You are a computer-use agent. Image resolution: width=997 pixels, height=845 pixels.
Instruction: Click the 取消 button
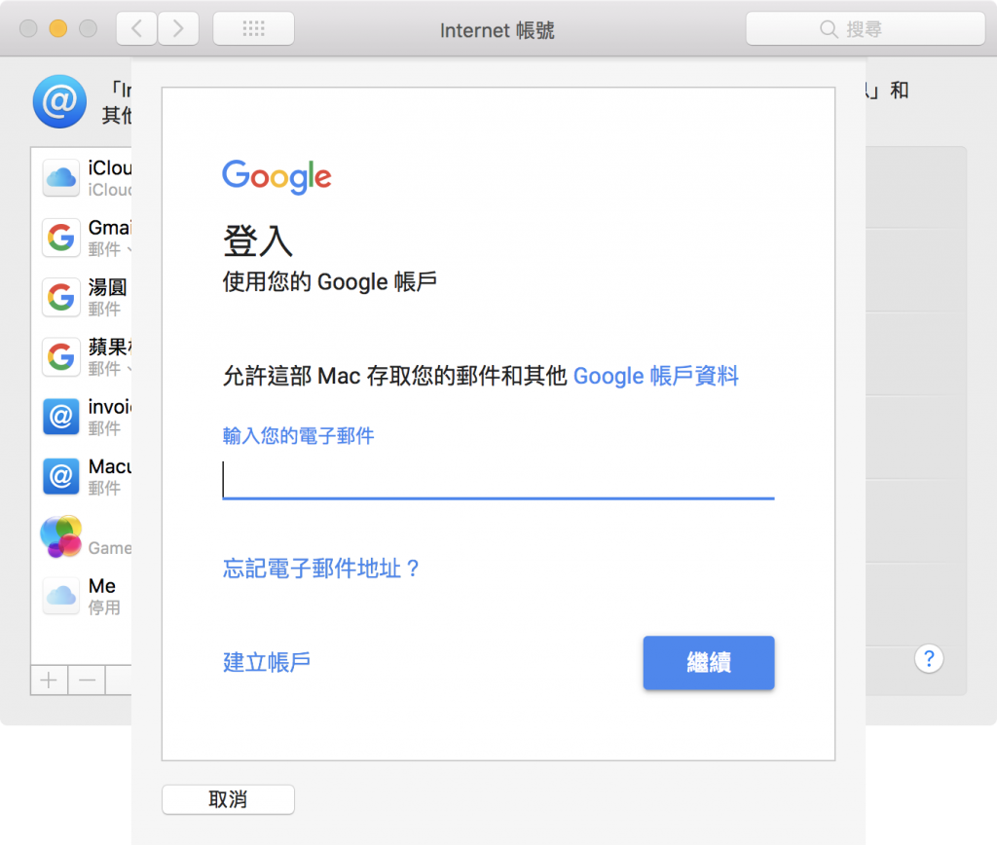click(x=228, y=799)
